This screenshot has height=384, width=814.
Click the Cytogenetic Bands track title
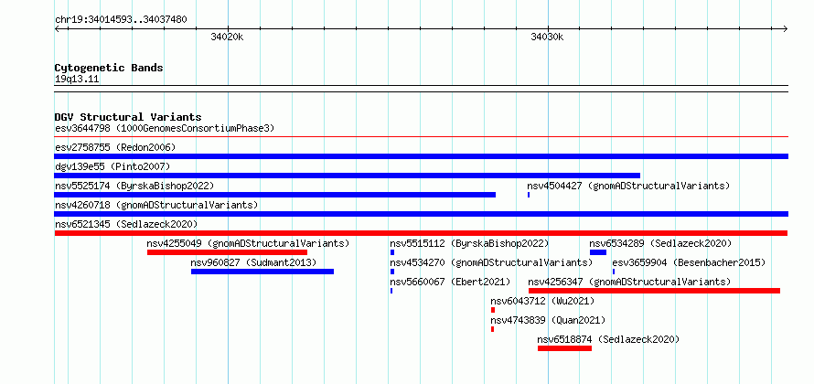109,68
